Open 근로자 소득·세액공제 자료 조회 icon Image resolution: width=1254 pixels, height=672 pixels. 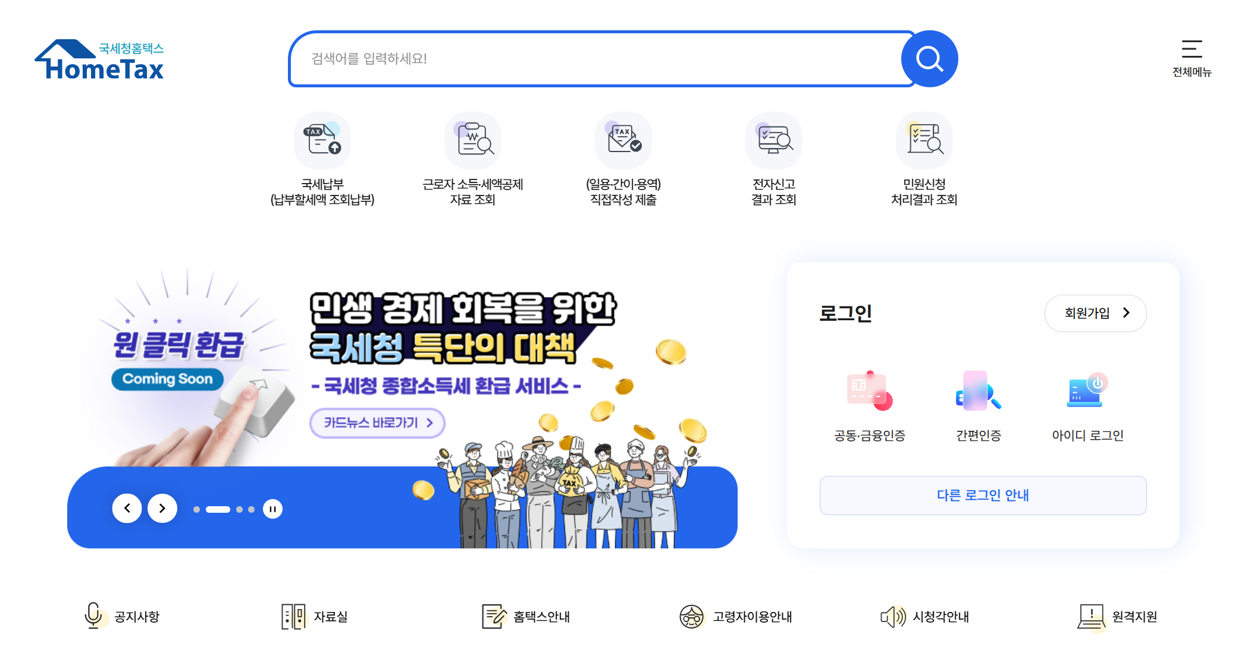point(473,140)
